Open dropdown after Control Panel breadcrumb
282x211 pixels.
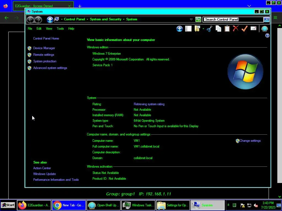pos(87,19)
